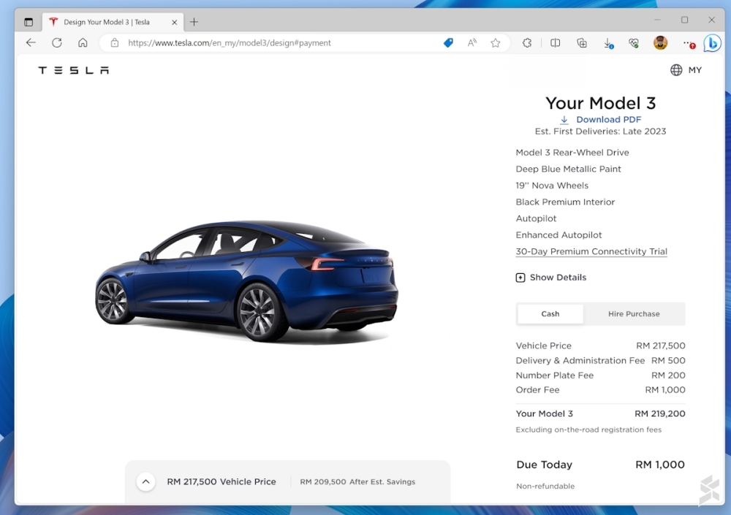Open browser Settings and more menu

(x=687, y=43)
